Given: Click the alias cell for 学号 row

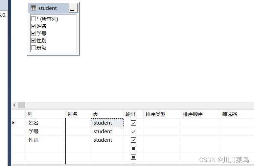Looking at the screenshot, I should click(78, 131).
